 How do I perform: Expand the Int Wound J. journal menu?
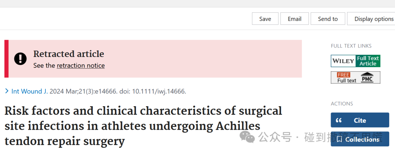(x=30, y=91)
